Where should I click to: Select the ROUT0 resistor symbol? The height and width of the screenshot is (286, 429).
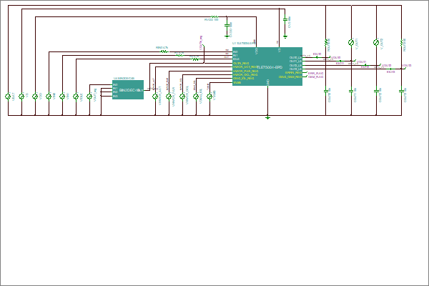pyautogui.click(x=325, y=43)
